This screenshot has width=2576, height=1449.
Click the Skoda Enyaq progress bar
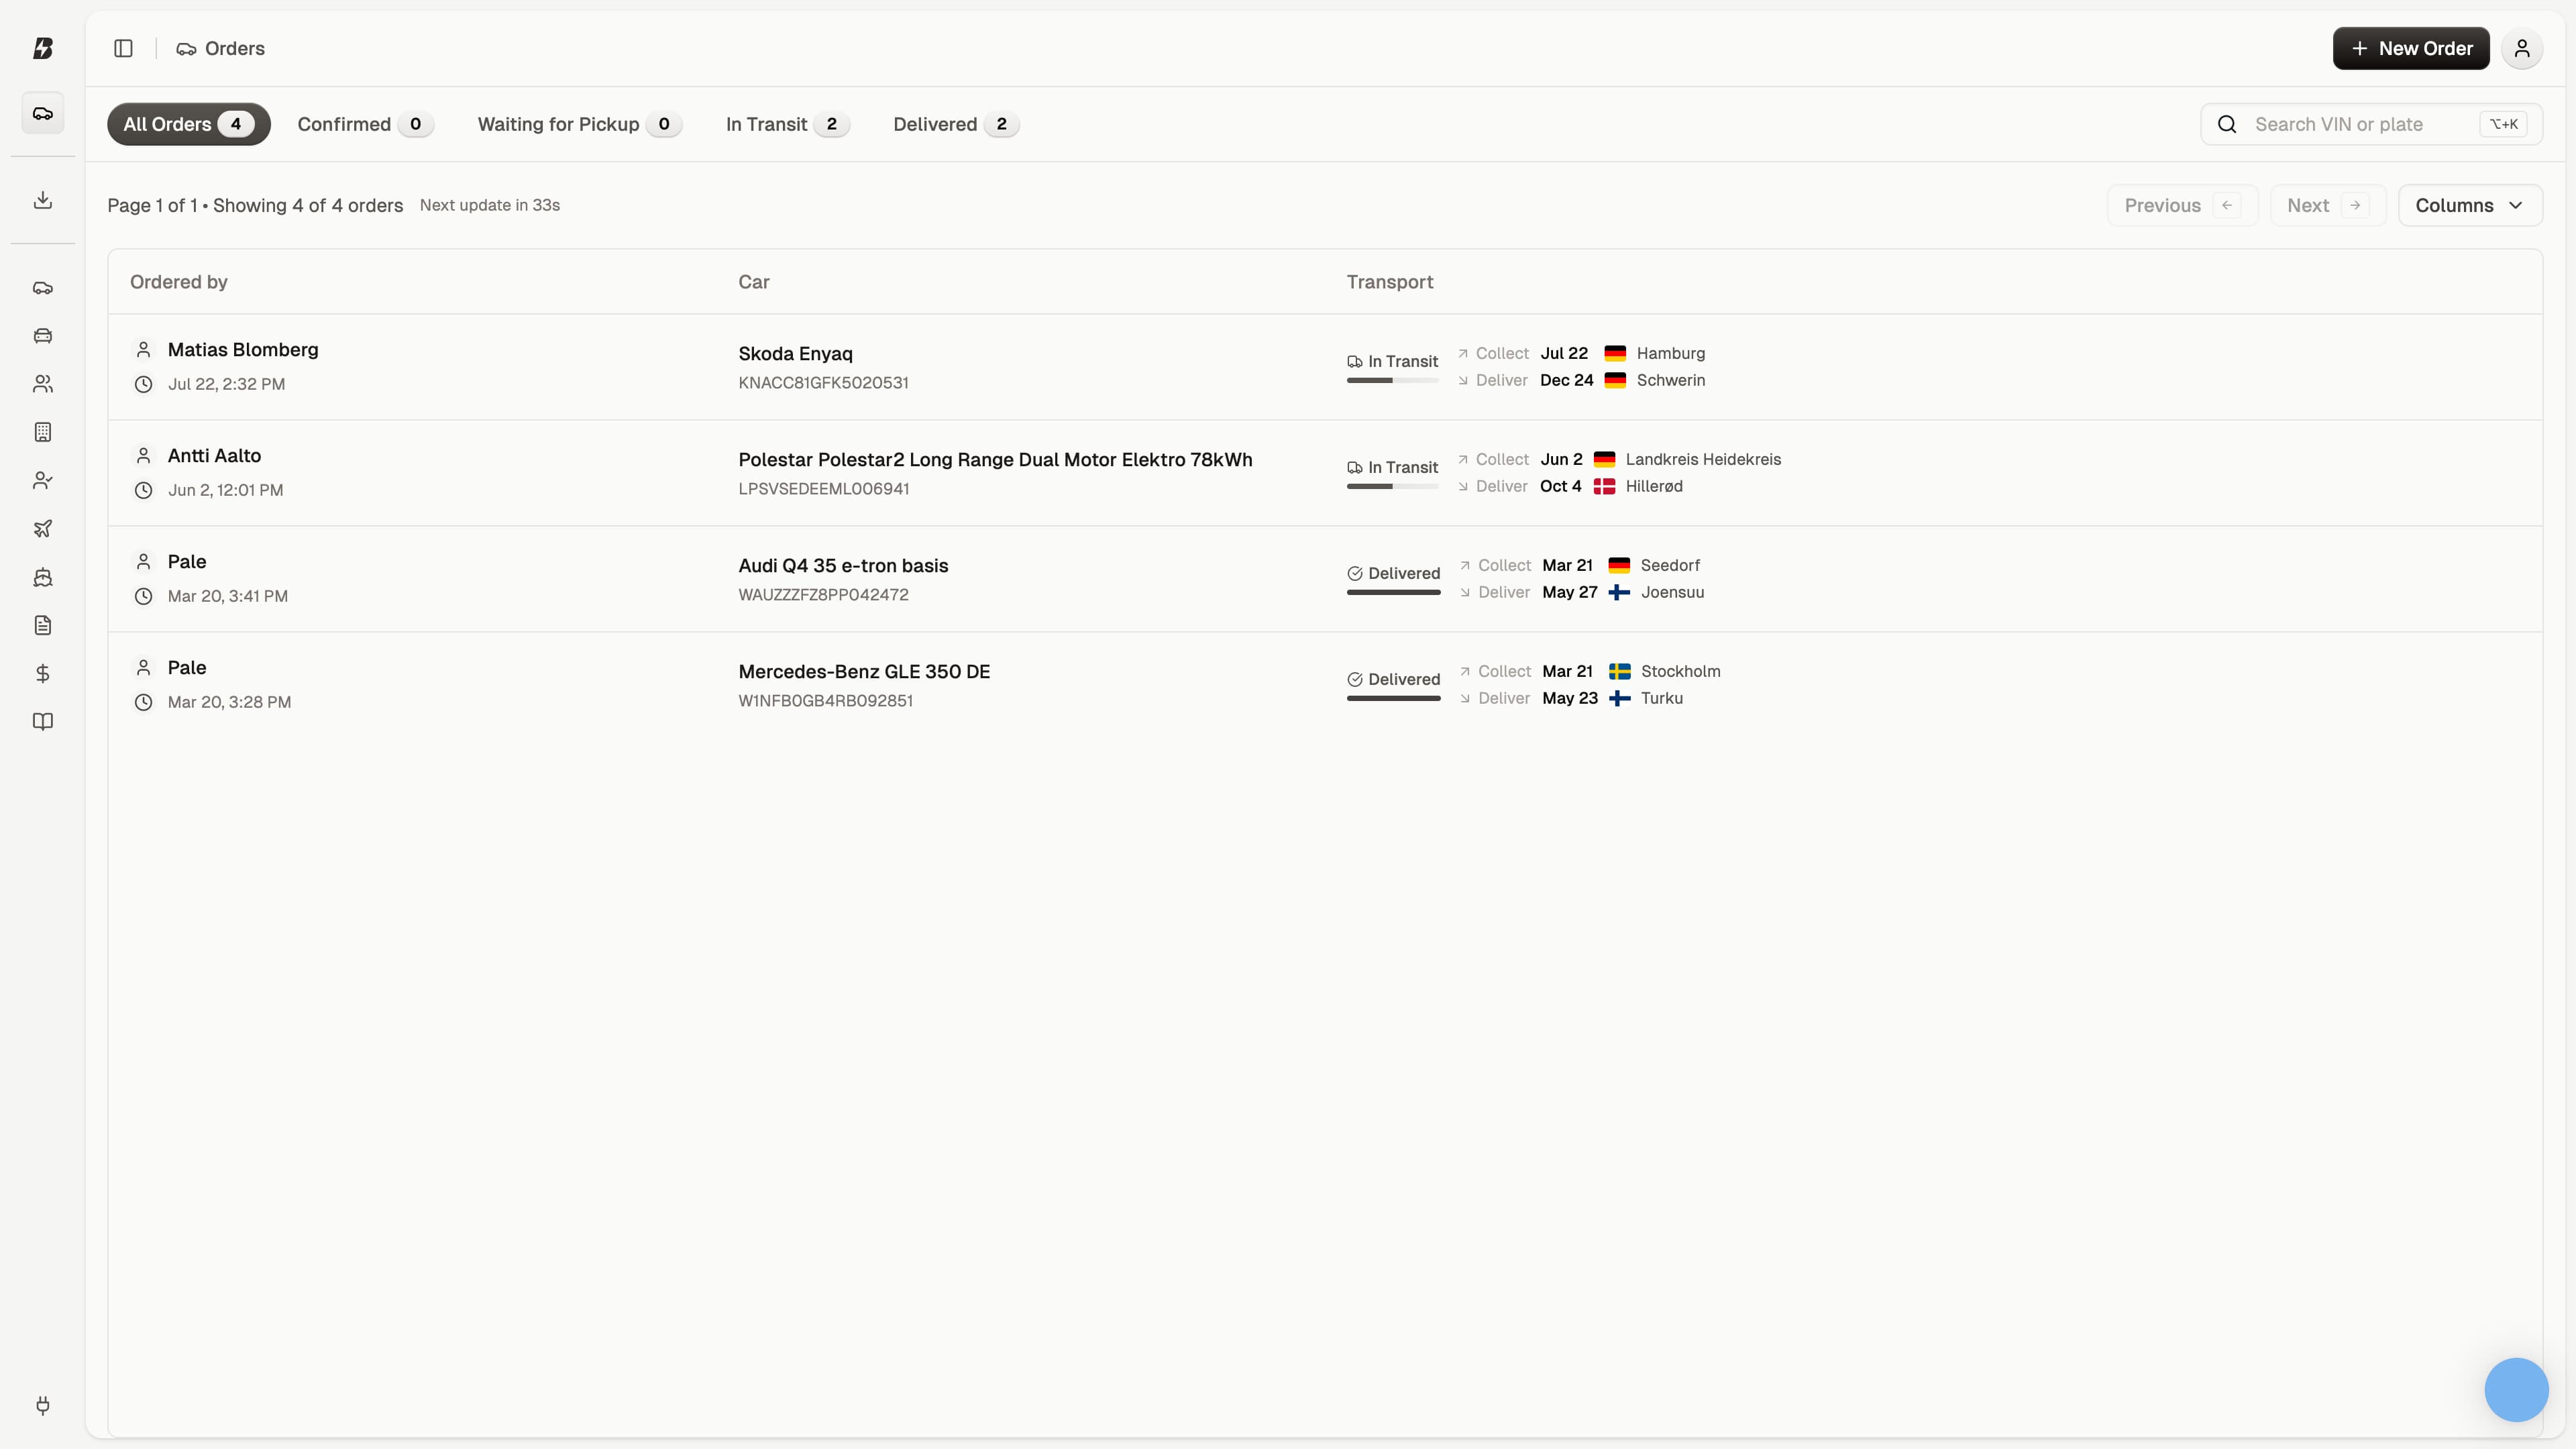[1392, 380]
